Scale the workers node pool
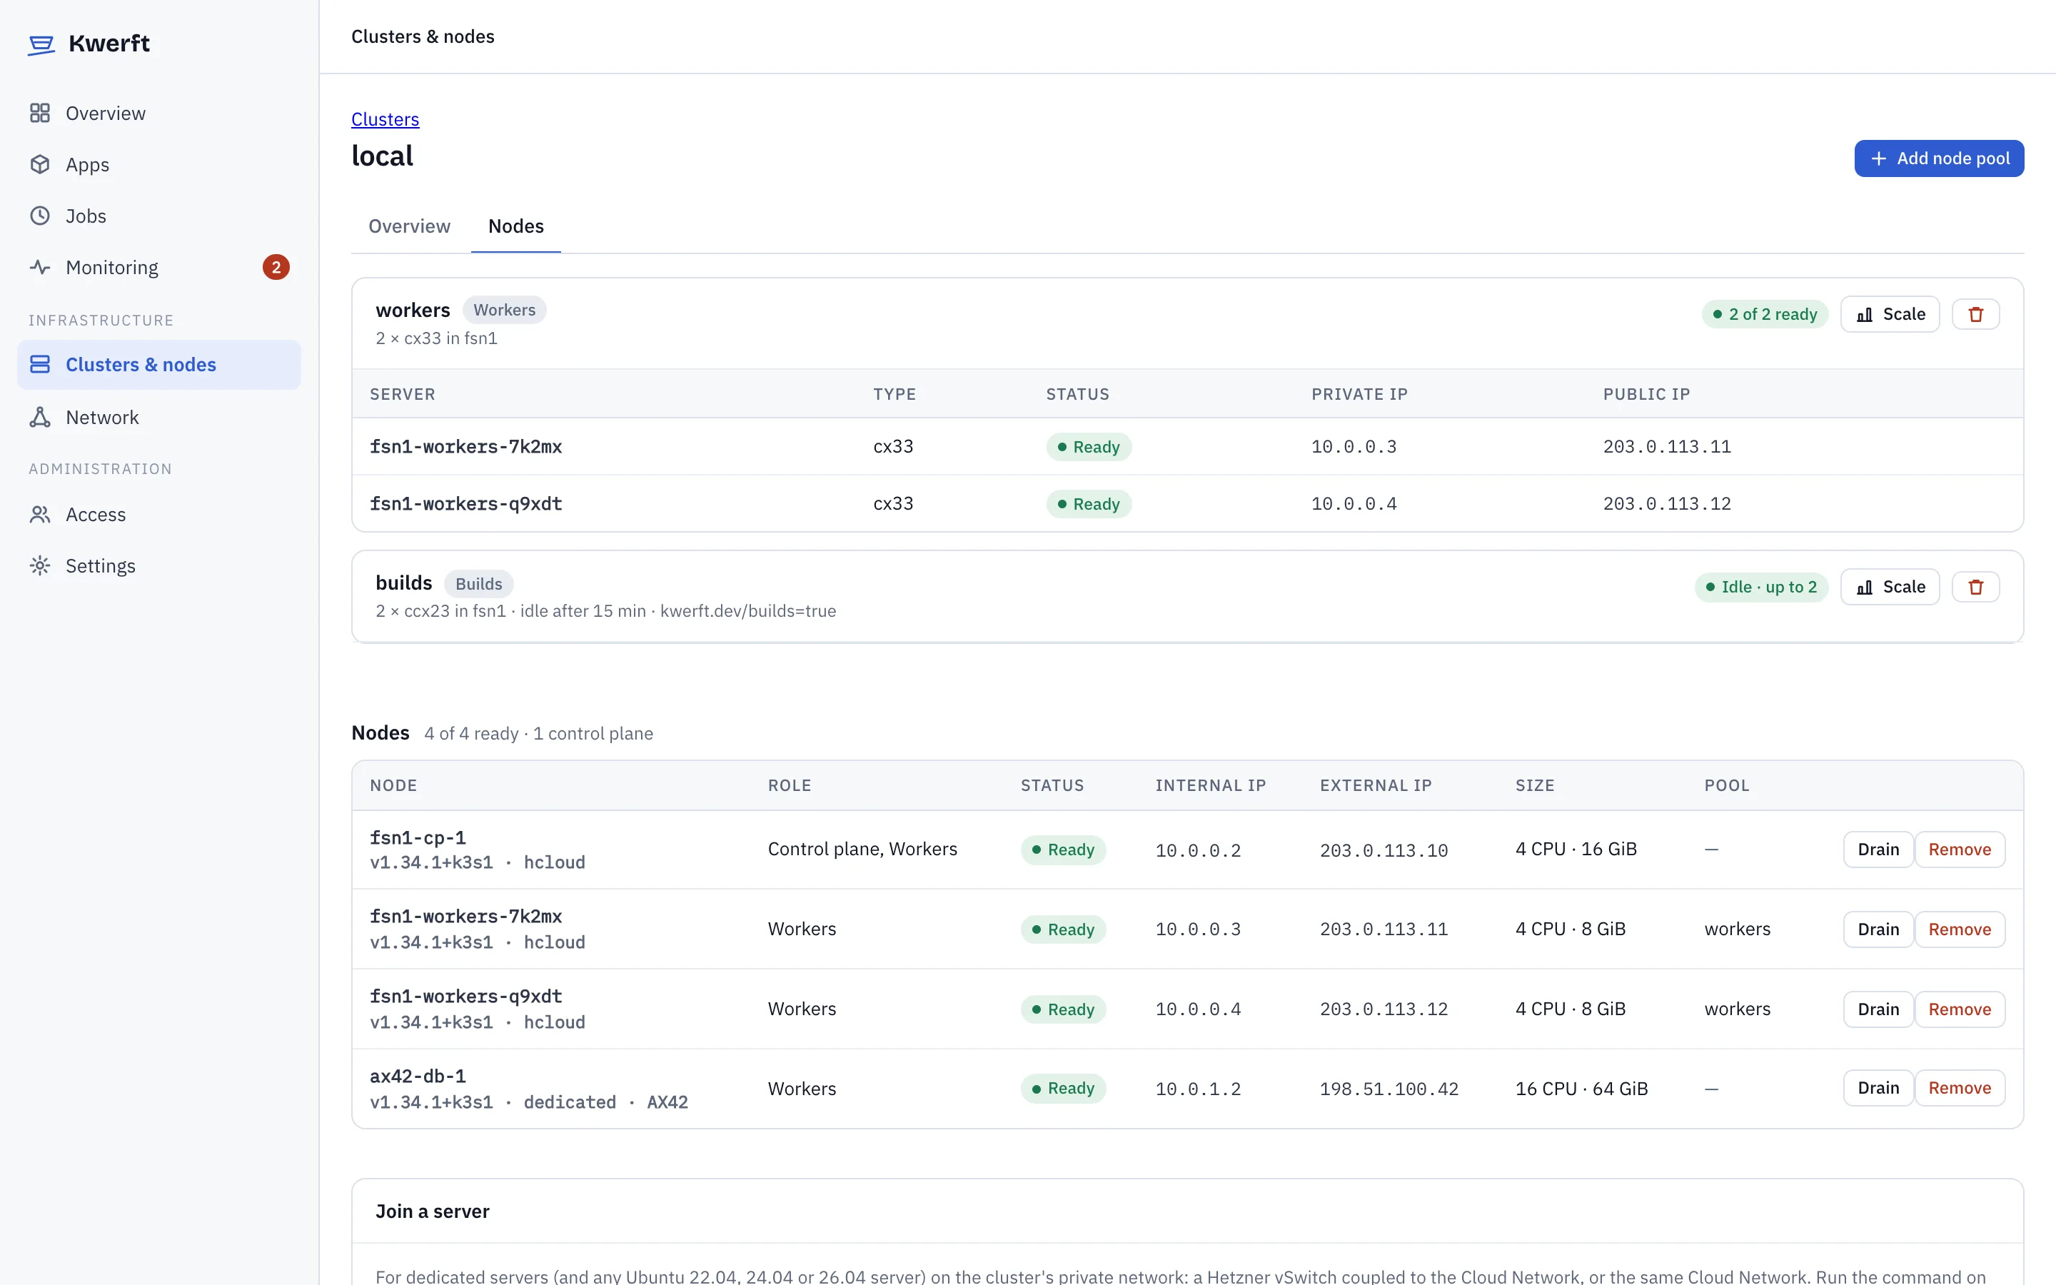 click(1890, 314)
